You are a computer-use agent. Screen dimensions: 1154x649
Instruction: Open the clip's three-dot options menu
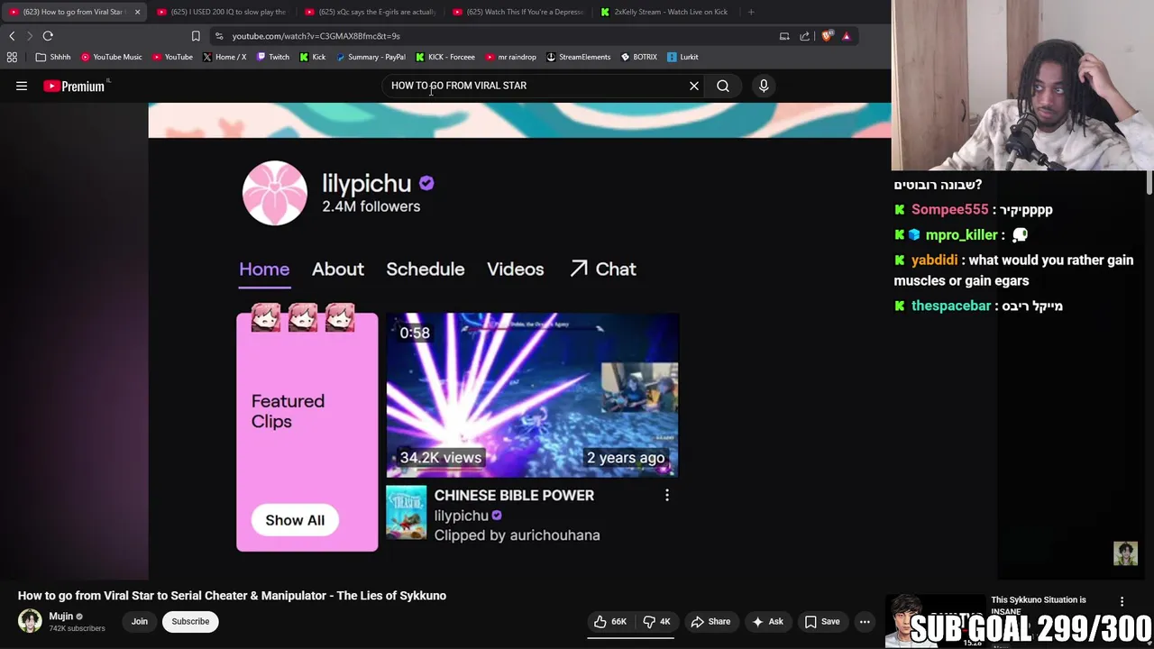[667, 495]
